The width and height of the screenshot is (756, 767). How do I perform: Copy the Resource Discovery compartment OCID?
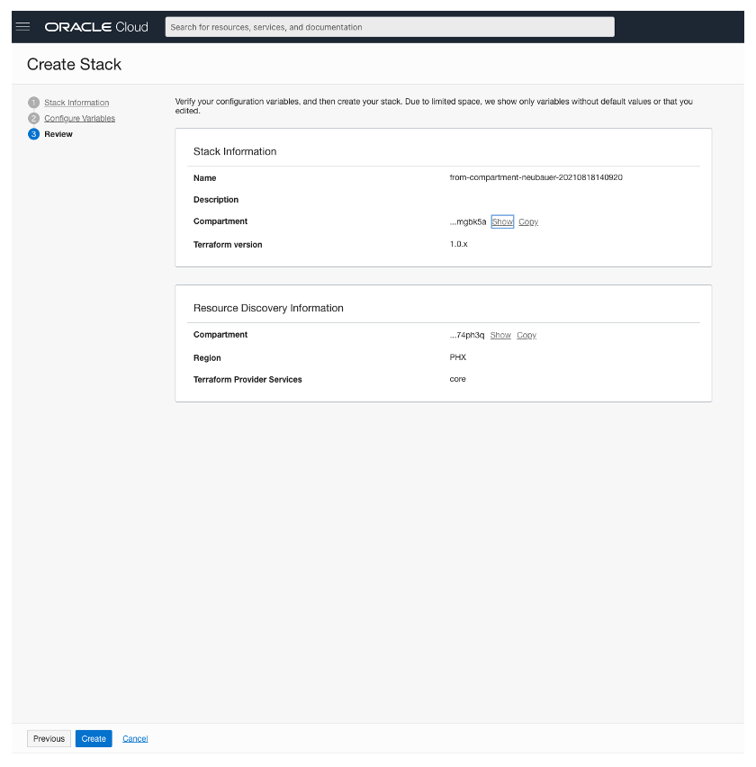coord(526,335)
